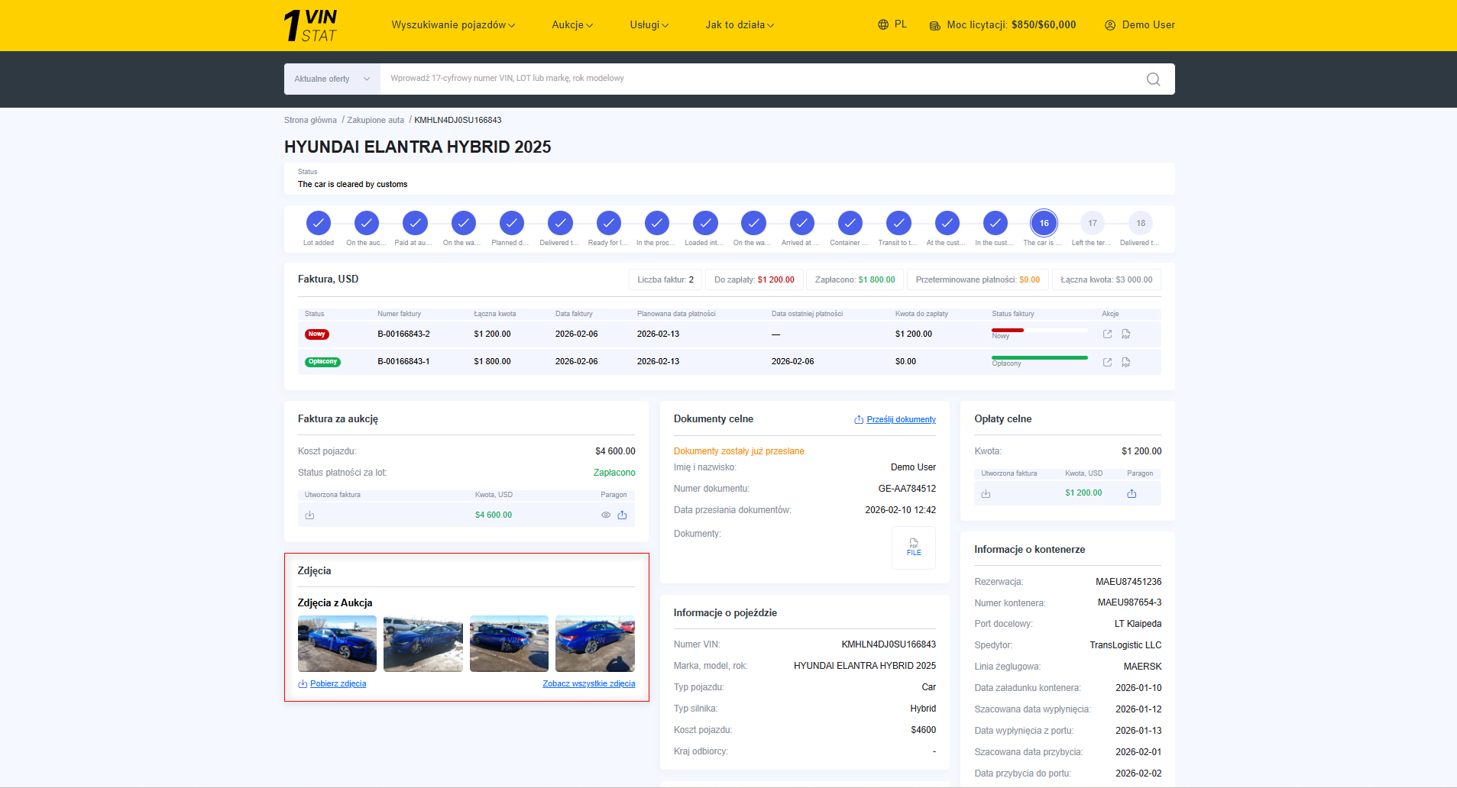Click Zobacz wszystkie zdjęcia link
Viewport: 1457px width, 788px height.
[588, 684]
